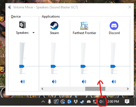The image size is (136, 107).
Task: Click the network icon in system tray
Action: (95, 102)
